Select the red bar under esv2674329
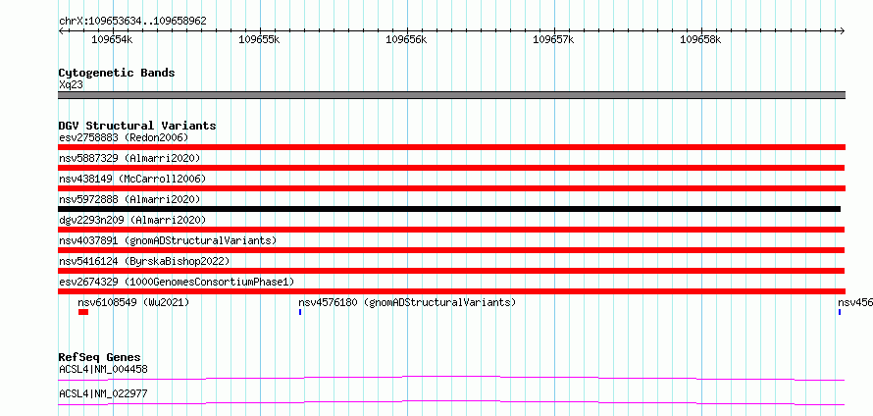873x416 pixels. pyautogui.click(x=452, y=291)
